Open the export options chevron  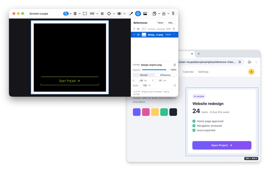[x=168, y=14]
